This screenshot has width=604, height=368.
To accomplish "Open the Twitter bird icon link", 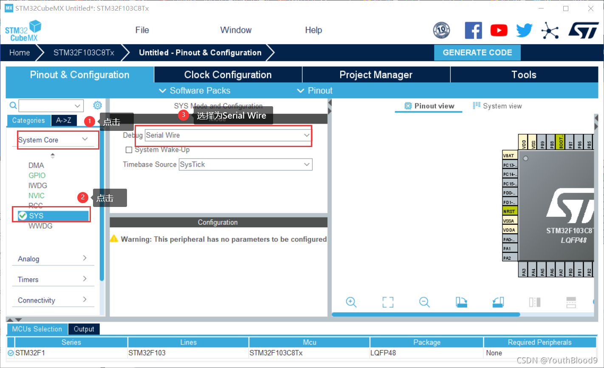I will click(524, 30).
